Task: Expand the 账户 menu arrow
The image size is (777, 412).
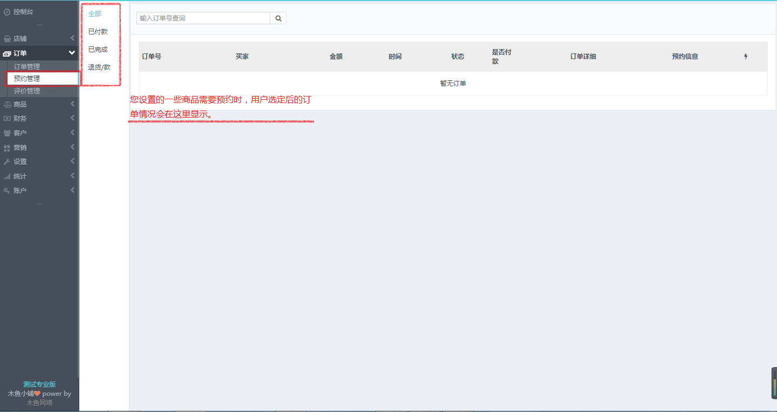Action: tap(72, 190)
